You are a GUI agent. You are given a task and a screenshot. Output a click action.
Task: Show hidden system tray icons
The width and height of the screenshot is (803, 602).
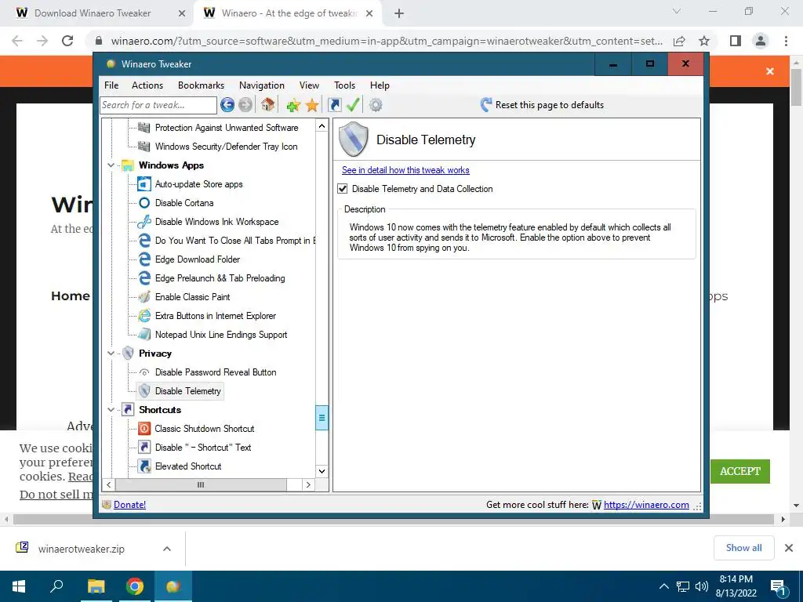663,586
